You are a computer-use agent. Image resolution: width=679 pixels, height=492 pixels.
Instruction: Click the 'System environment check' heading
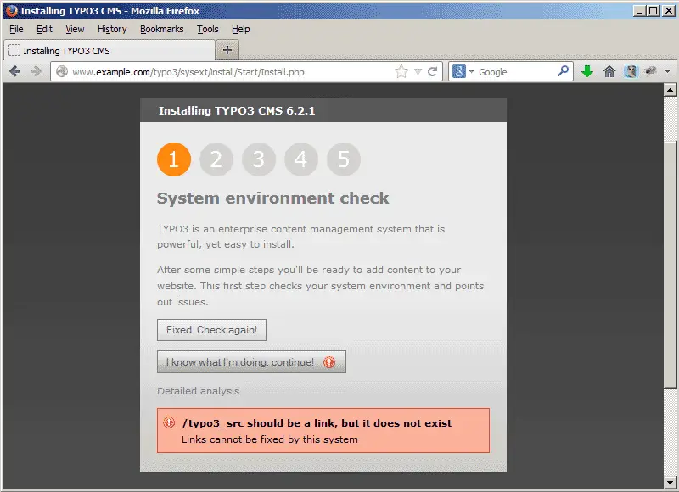[x=272, y=198]
